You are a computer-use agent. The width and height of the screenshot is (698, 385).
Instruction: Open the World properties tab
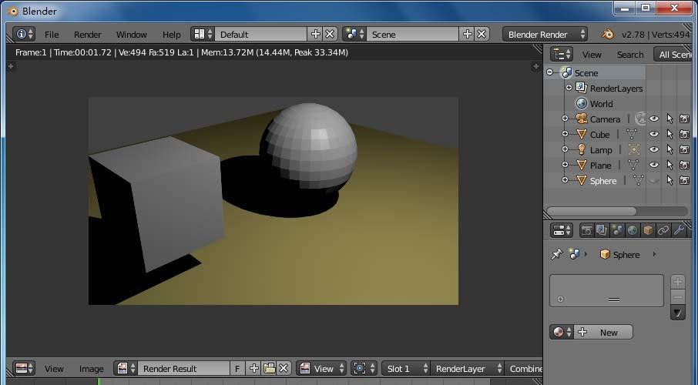pos(633,230)
